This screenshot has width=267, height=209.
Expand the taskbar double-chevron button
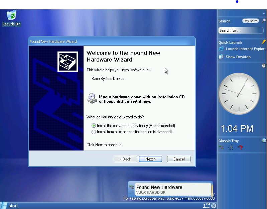(x=214, y=206)
